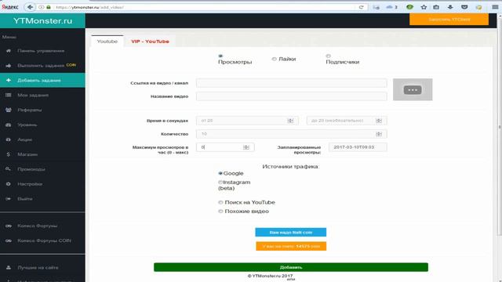Reload the page with refresh icon

[x=361, y=7]
